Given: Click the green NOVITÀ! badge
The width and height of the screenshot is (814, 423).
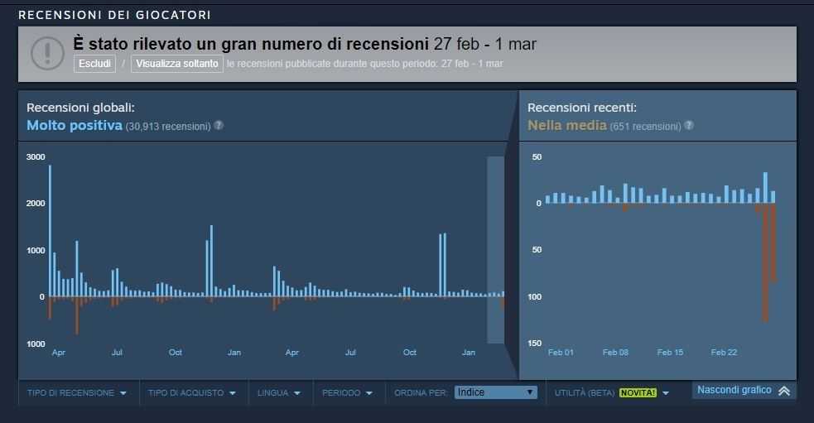Looking at the screenshot, I should tap(638, 393).
